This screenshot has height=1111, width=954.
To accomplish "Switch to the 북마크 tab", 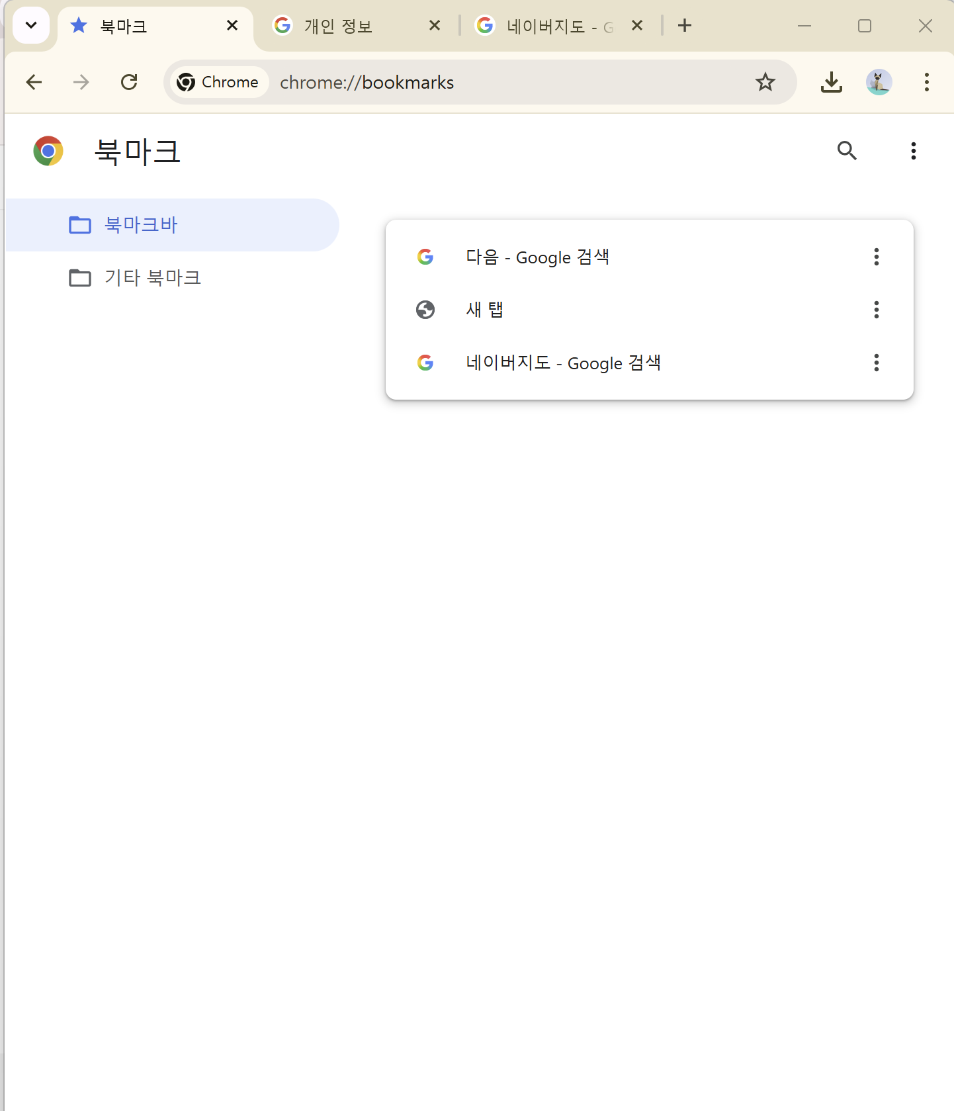I will point(155,26).
